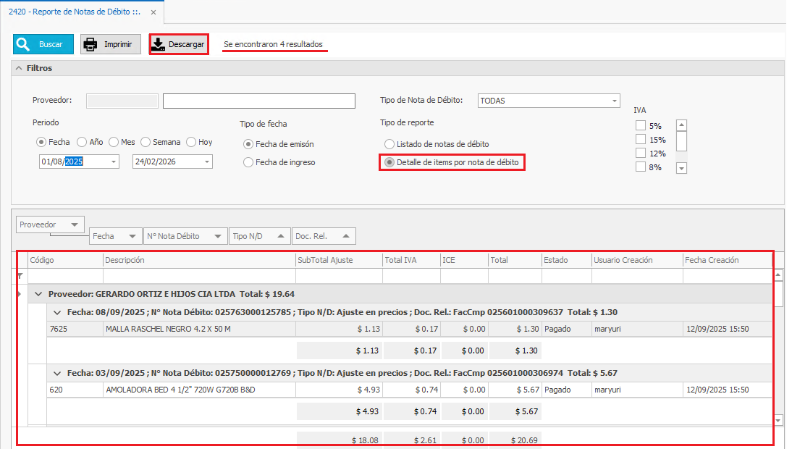Click sort arrow on Doc. Rel. group chip
The height and width of the screenshot is (449, 792).
pyautogui.click(x=345, y=236)
